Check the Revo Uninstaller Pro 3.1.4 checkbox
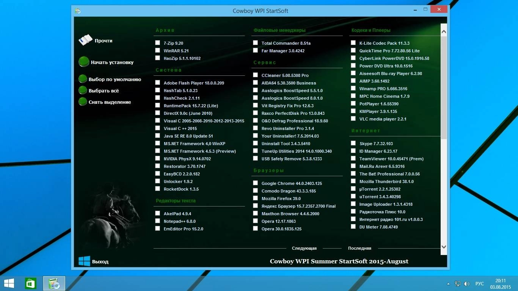This screenshot has width=518, height=291. click(x=255, y=128)
